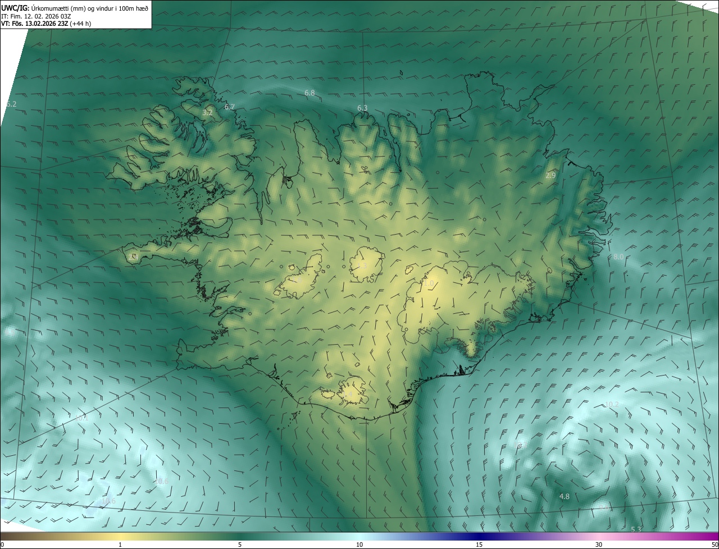This screenshot has height=549, width=719.
Task: Click the color scale tick label 10
Action: [x=359, y=545]
